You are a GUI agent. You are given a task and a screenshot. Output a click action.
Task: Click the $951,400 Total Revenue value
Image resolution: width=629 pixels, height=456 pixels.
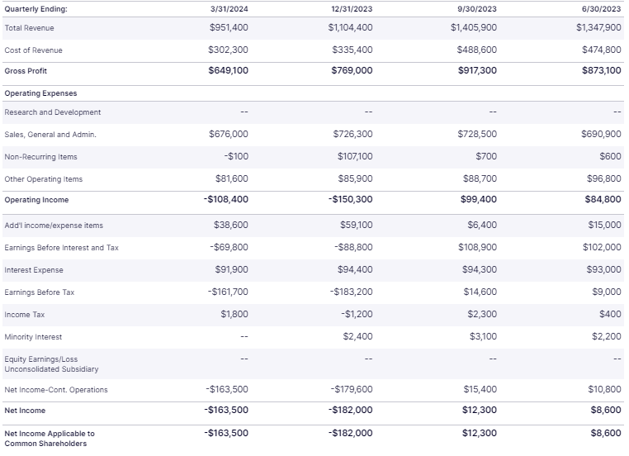(x=229, y=28)
